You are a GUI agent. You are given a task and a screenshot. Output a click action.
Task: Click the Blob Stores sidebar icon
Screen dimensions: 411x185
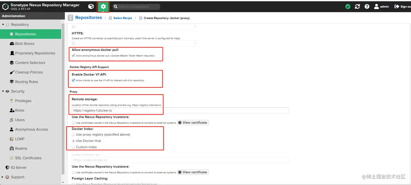pos(12,44)
